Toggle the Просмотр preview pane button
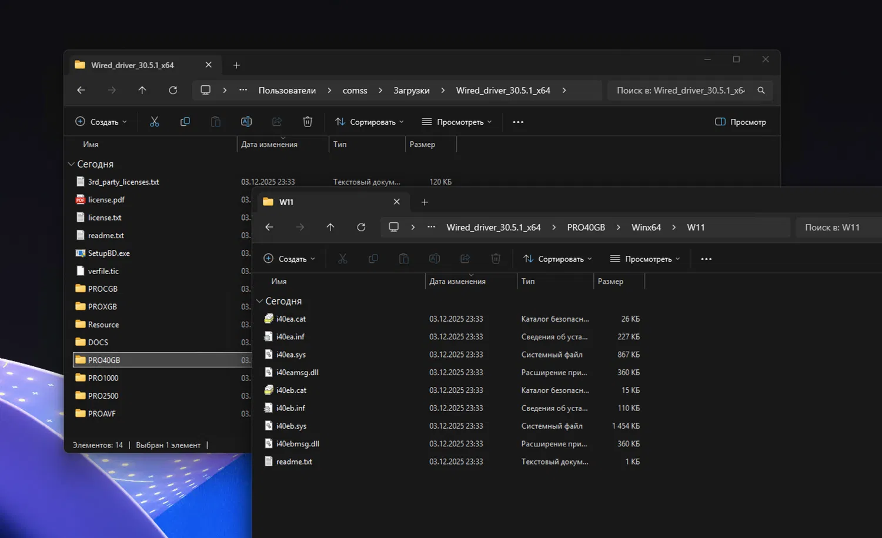 point(740,122)
